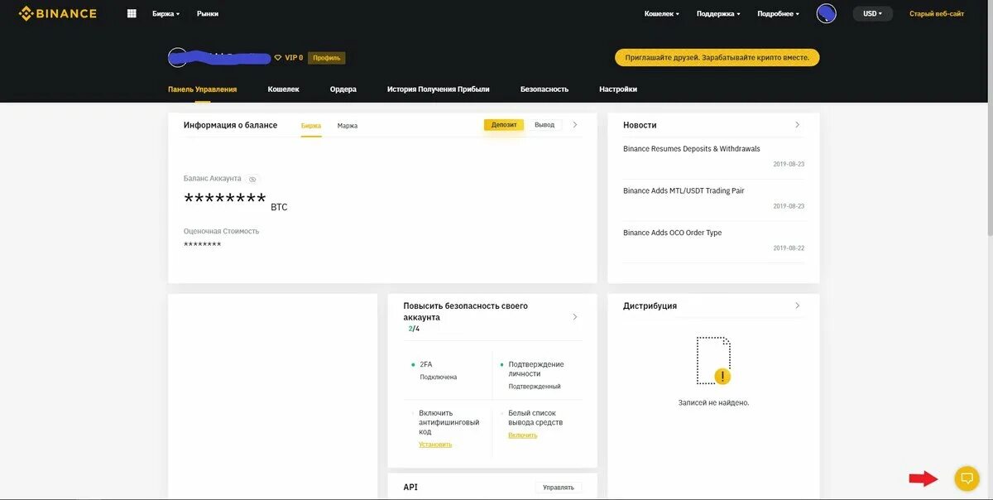Expand the Кошелек dropdown in top bar
The height and width of the screenshot is (500, 993).
tap(662, 14)
